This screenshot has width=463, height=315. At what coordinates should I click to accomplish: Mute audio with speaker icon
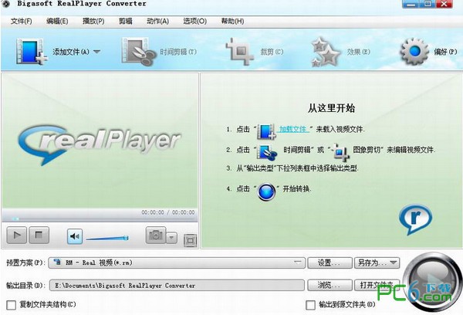coord(75,236)
